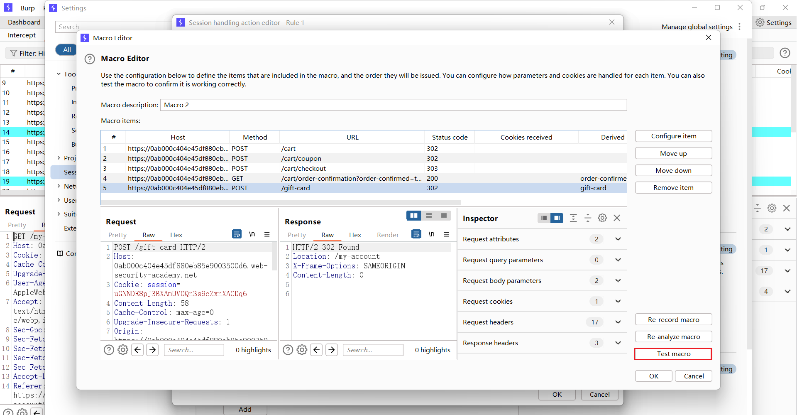This screenshot has width=797, height=415.
Task: Open Response search help icon
Action: point(288,350)
